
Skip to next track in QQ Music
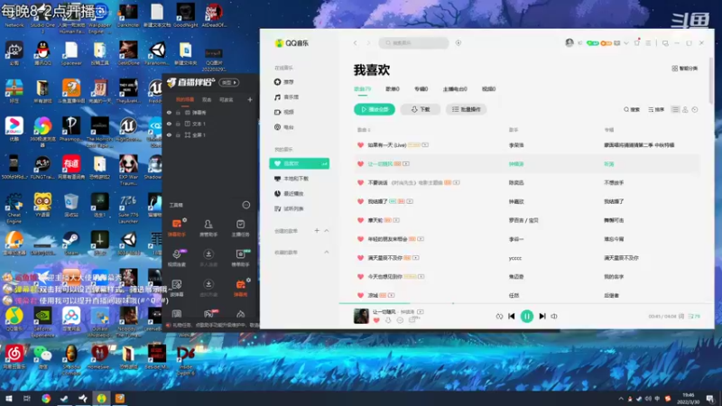542,317
